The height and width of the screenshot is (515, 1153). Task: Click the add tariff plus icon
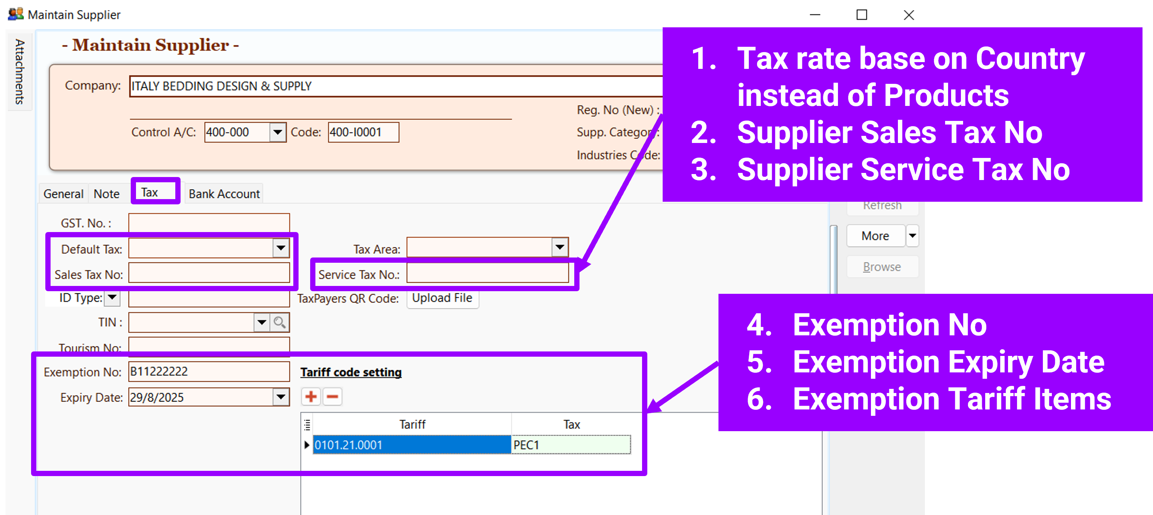[311, 396]
